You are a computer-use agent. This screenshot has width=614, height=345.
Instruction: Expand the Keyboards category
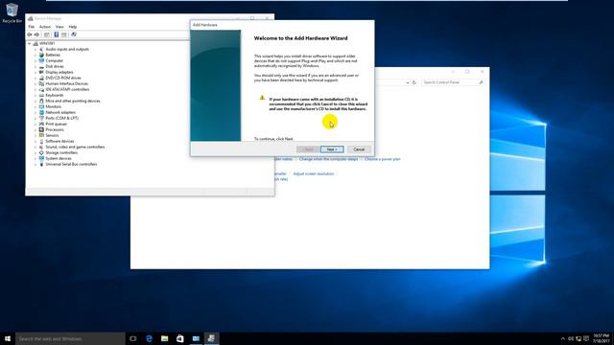pyautogui.click(x=35, y=96)
